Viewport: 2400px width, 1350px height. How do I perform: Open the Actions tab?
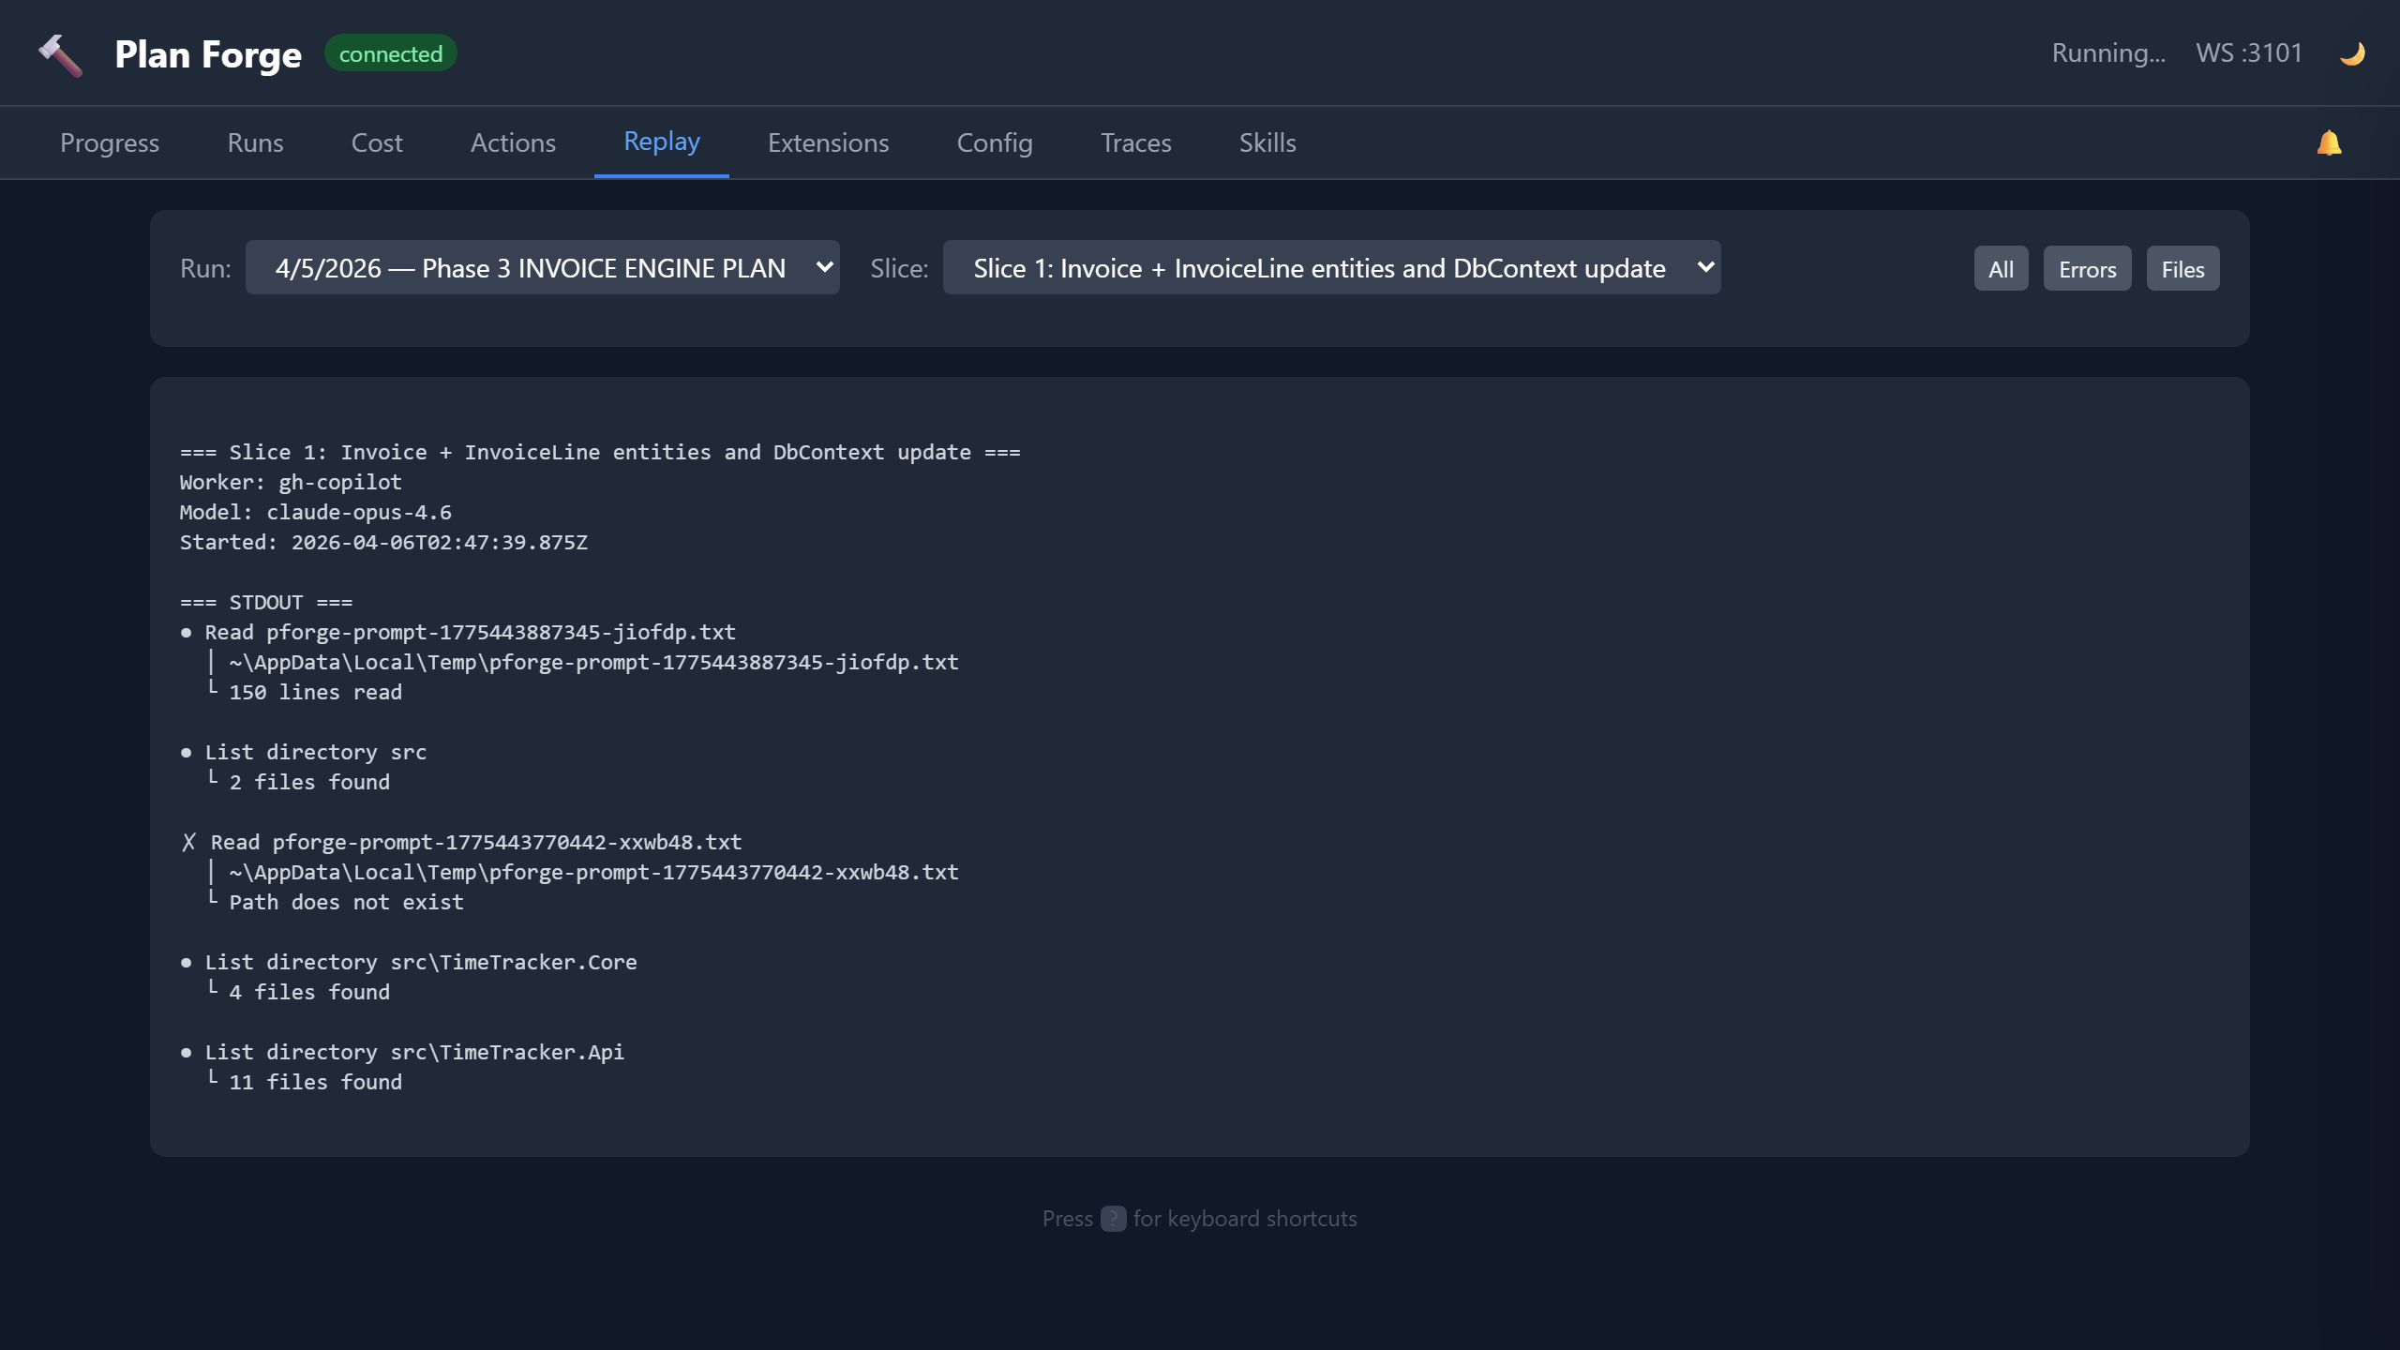click(513, 143)
